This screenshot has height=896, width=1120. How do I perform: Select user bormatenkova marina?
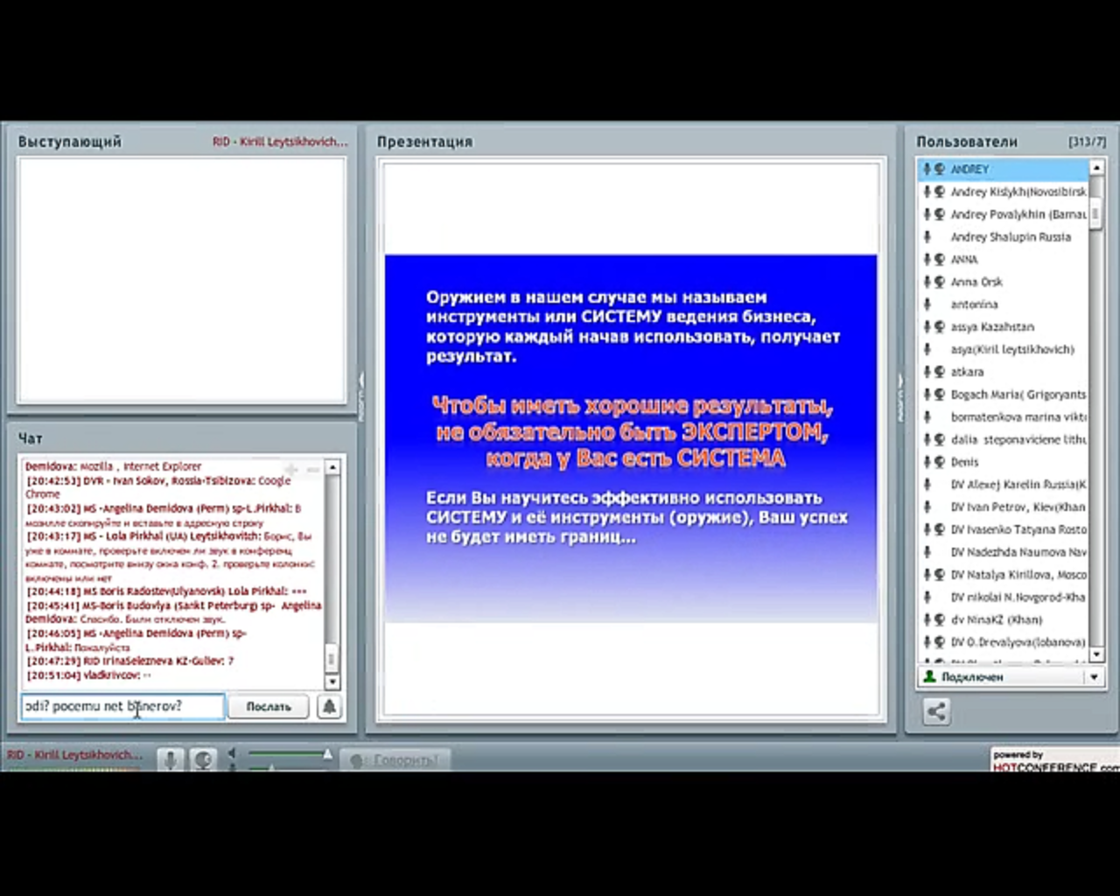(x=1003, y=416)
